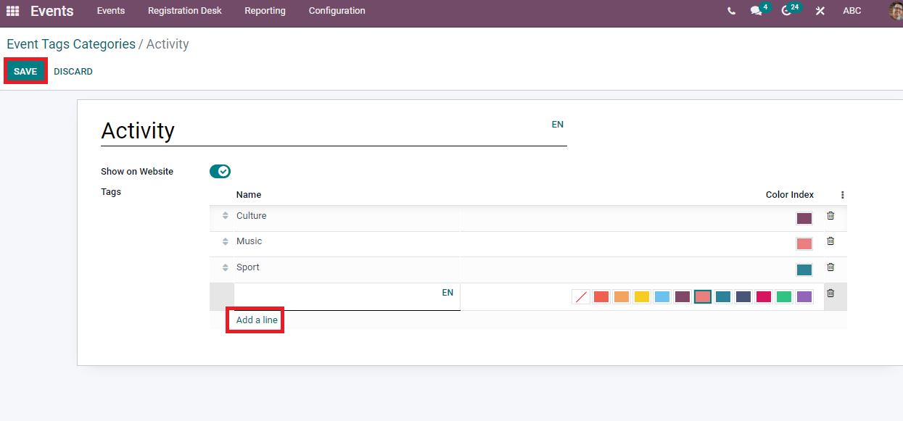Open Music row color swatch
The height and width of the screenshot is (421, 903).
(x=804, y=244)
